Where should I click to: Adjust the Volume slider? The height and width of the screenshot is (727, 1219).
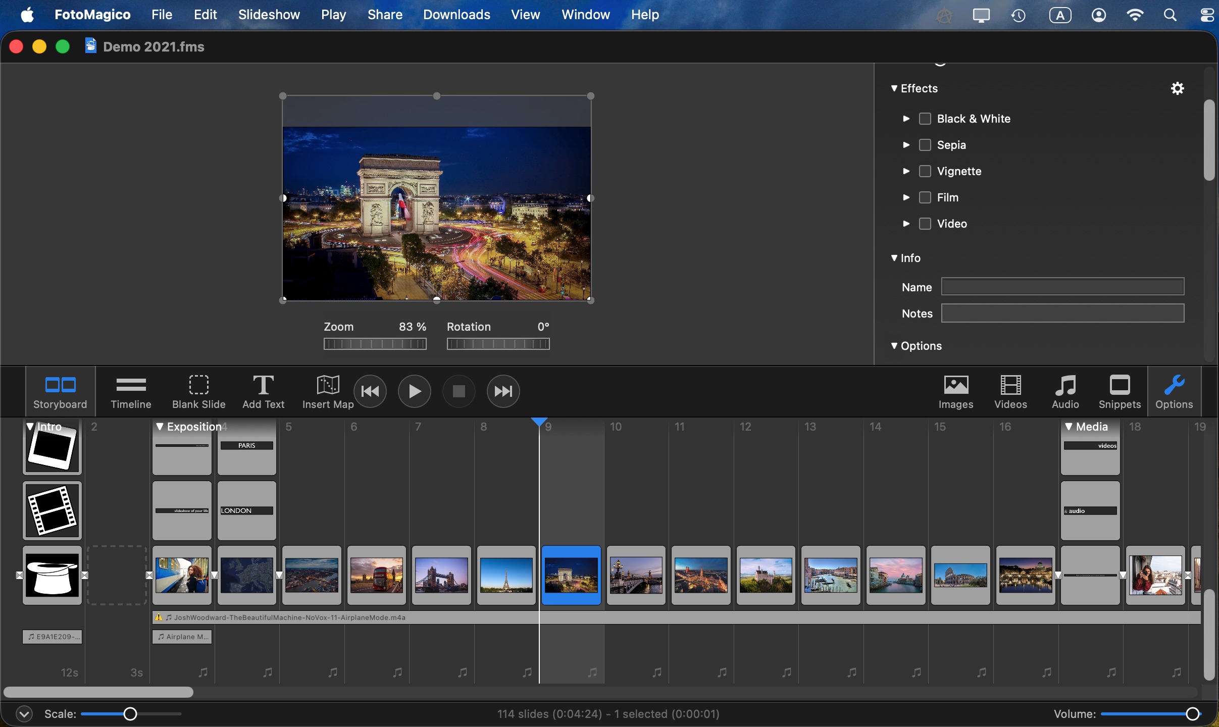pos(1192,714)
